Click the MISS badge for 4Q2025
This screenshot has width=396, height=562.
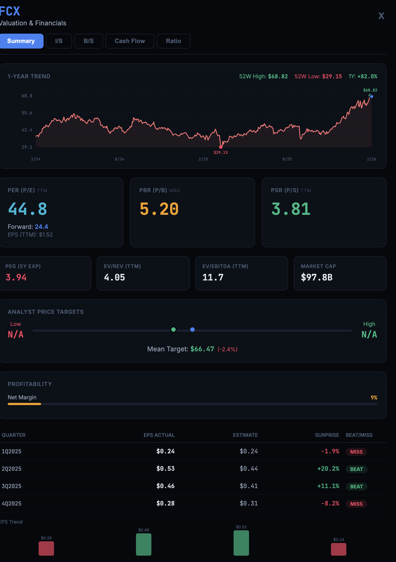[x=356, y=504]
